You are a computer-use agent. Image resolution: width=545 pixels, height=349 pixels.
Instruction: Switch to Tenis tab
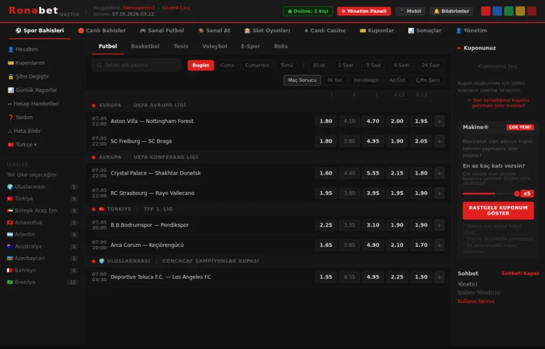tap(181, 46)
